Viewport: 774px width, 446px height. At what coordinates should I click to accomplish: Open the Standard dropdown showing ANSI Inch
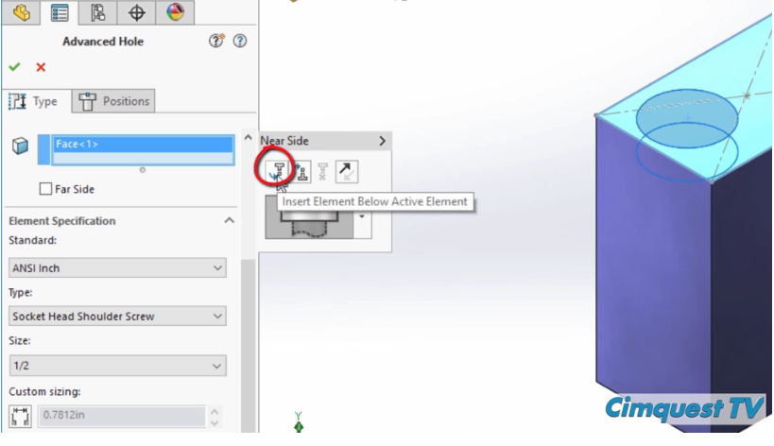tap(117, 268)
